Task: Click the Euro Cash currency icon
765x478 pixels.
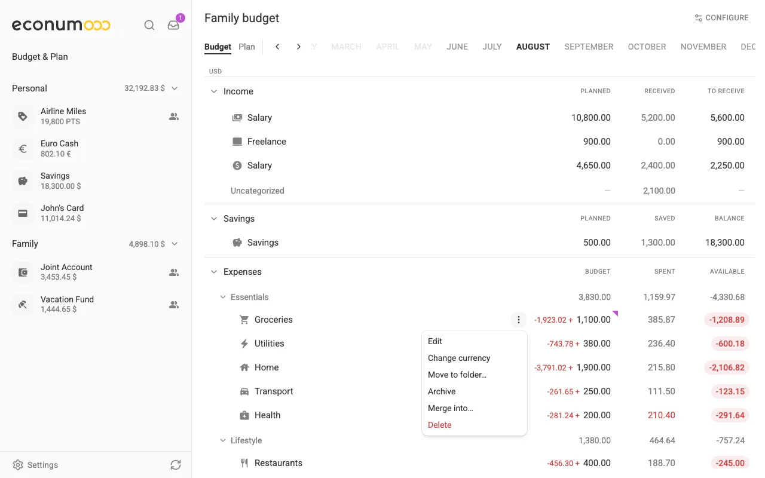Action: pos(23,149)
